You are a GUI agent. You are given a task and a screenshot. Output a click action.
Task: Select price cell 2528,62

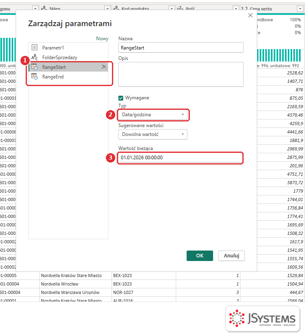[x=281, y=73]
